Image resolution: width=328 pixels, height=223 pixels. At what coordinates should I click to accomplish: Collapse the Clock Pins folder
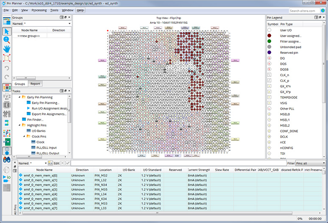(x=23, y=137)
